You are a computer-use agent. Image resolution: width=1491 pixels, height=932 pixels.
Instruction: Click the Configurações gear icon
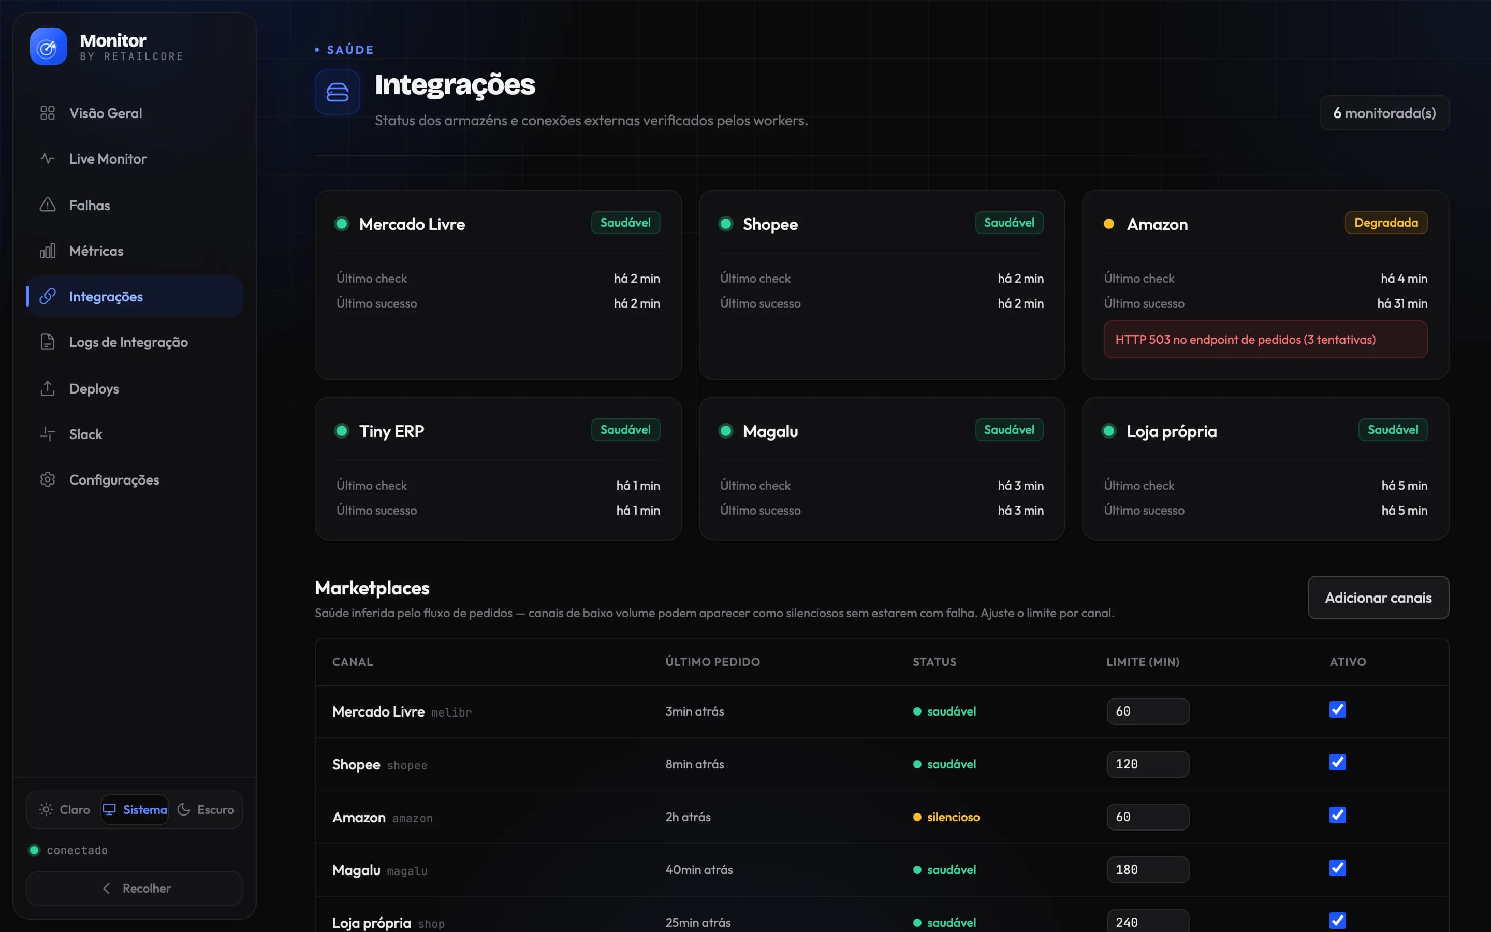pos(48,479)
